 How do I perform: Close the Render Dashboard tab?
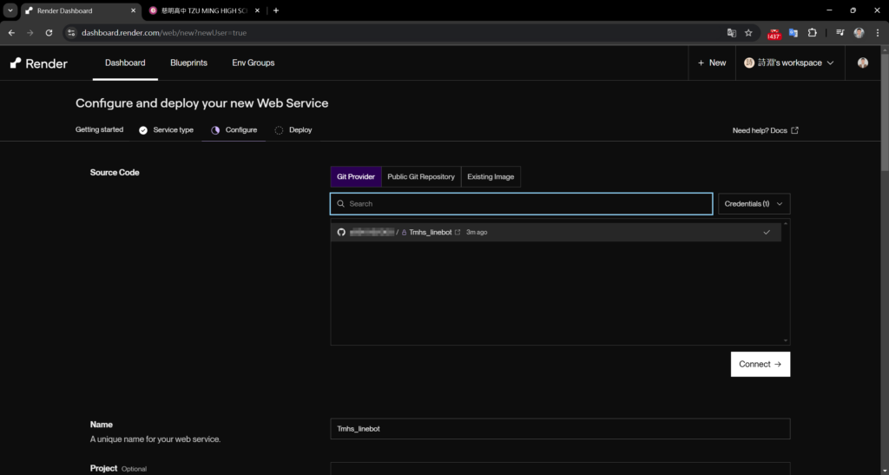tap(133, 10)
